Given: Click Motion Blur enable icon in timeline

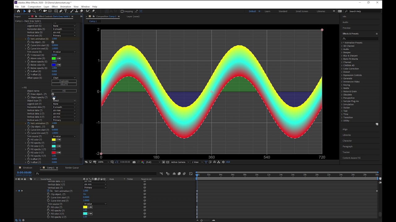Looking at the screenshot, I should pos(184,174).
